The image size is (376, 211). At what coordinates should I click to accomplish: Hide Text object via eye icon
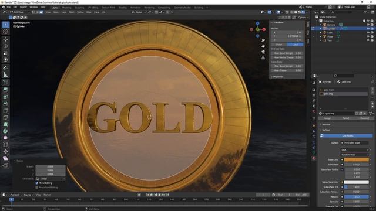(x=368, y=40)
